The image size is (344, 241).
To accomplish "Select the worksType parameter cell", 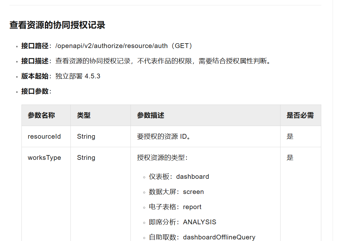I will click(x=44, y=158).
